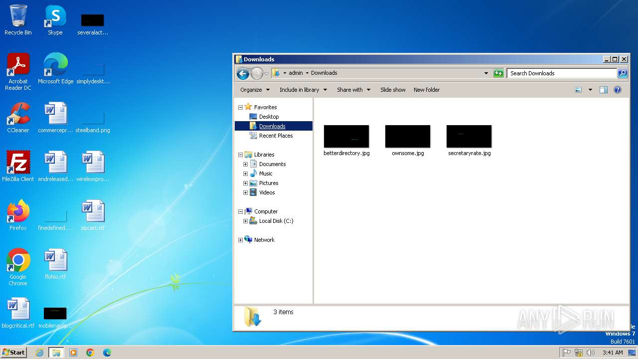Open Internet Explorer from taskbar
The height and width of the screenshot is (359, 638).
(40, 353)
